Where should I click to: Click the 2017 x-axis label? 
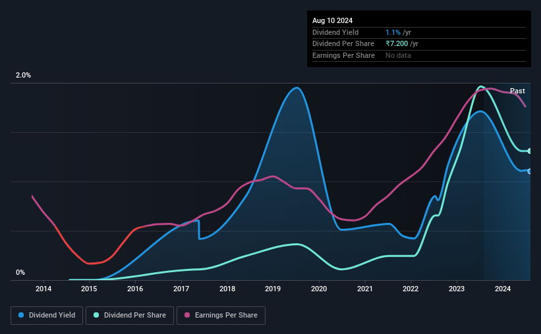coord(181,289)
